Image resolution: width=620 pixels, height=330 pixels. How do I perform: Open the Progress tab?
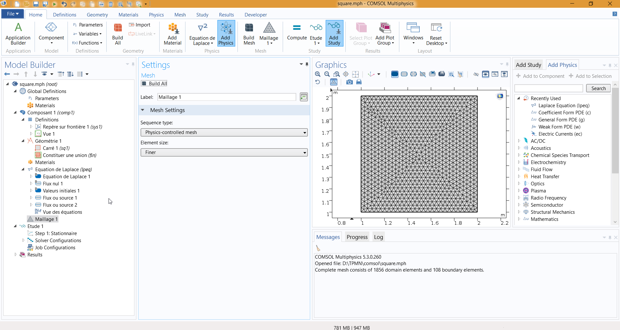pyautogui.click(x=357, y=237)
